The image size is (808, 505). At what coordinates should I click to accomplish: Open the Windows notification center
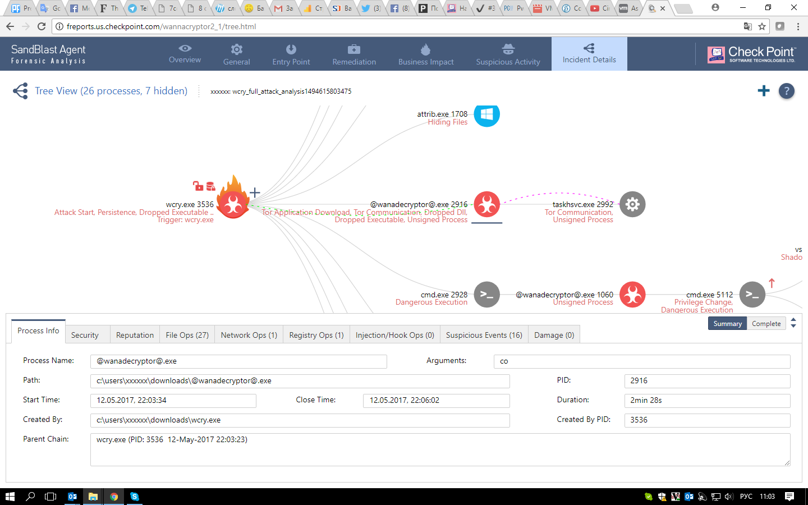pos(789,497)
